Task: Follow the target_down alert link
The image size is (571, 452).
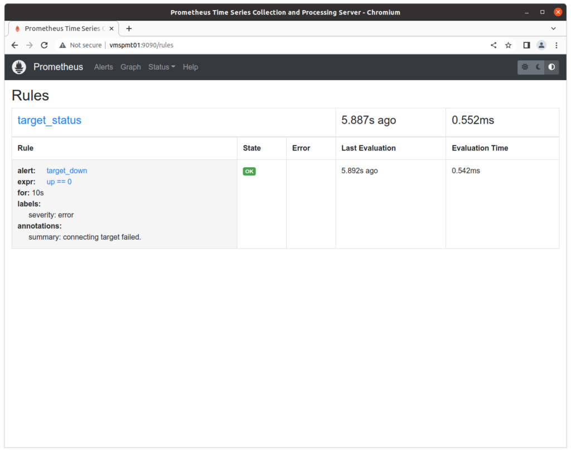Action: (x=67, y=171)
